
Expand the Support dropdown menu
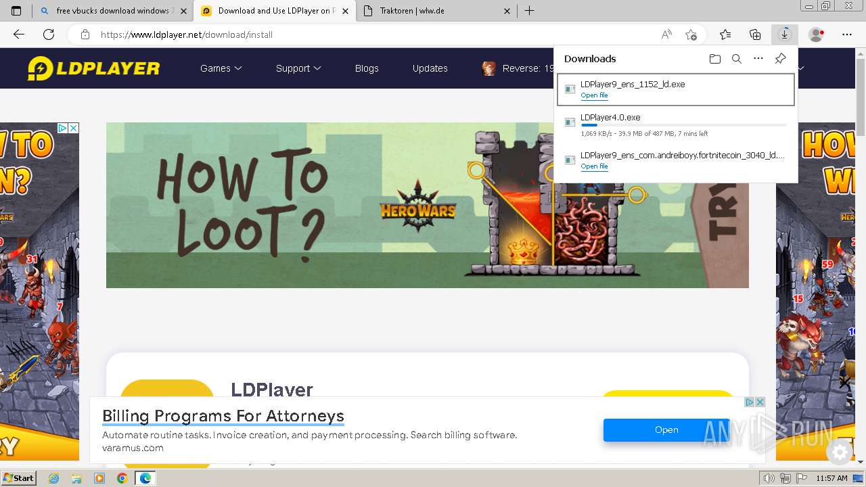(298, 68)
